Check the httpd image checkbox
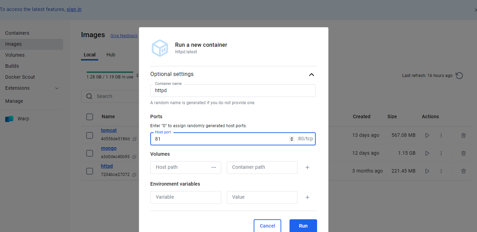This screenshot has height=232, width=477. (90, 171)
